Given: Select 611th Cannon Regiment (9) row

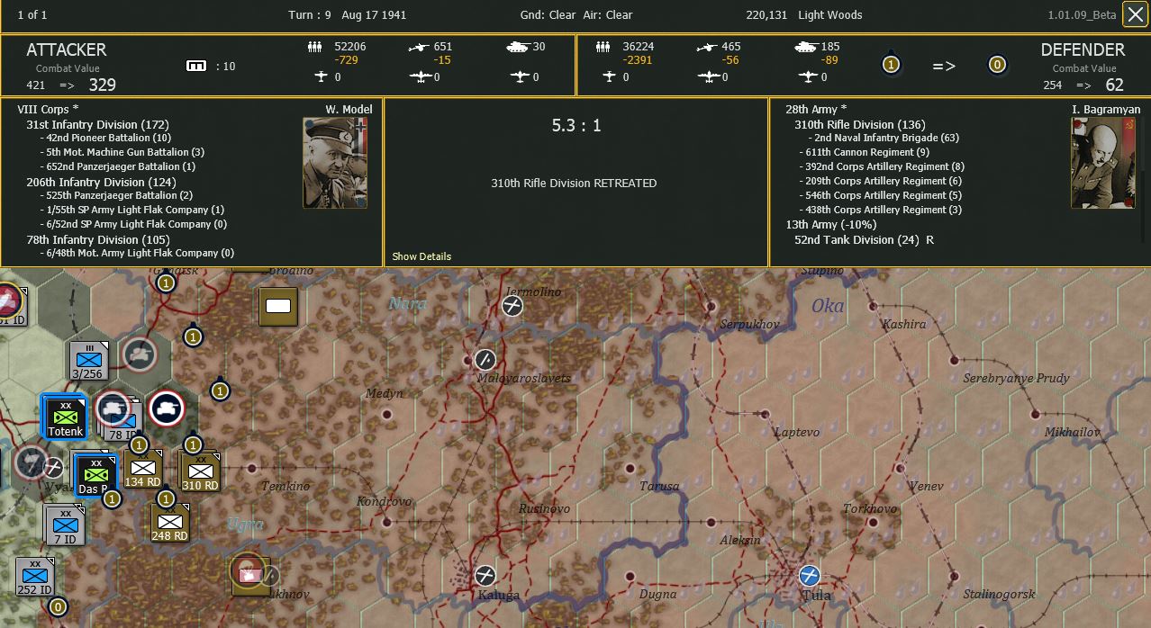Looking at the screenshot, I should pos(864,152).
